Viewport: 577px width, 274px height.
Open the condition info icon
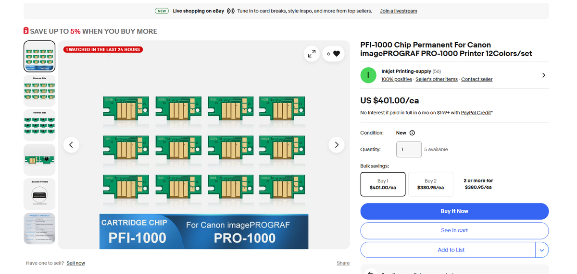pos(412,133)
